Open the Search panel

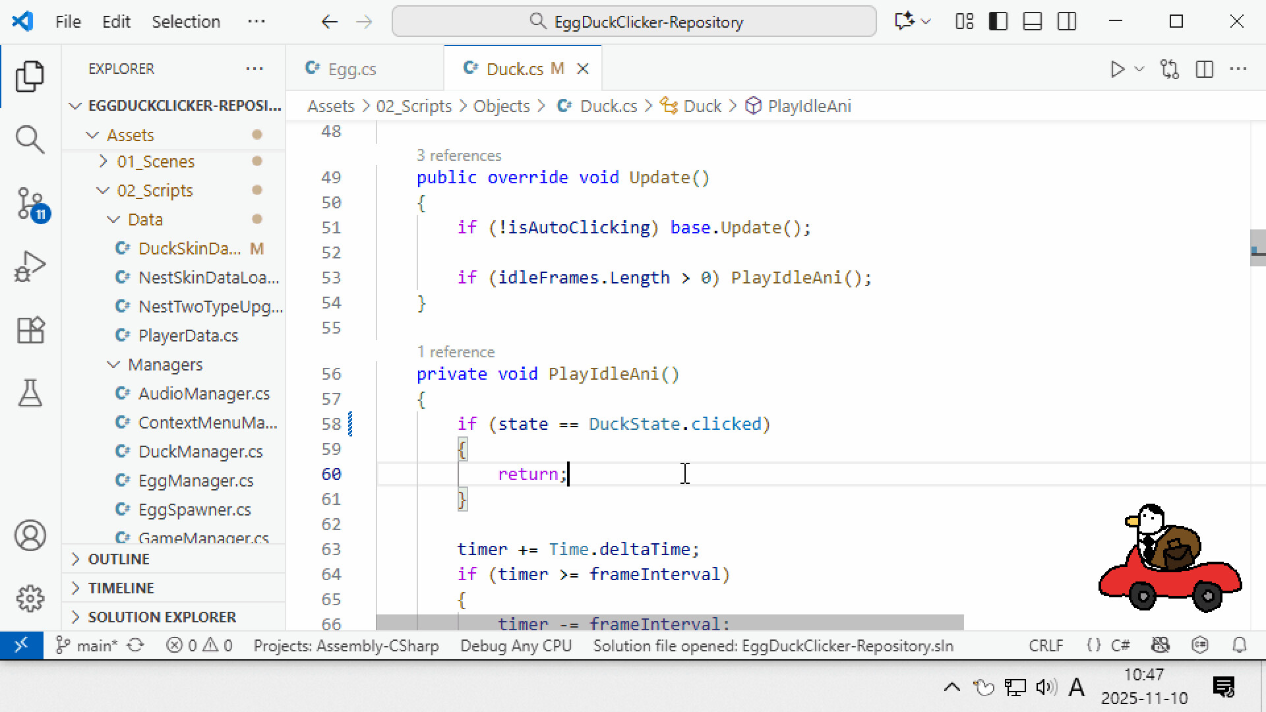tap(30, 138)
